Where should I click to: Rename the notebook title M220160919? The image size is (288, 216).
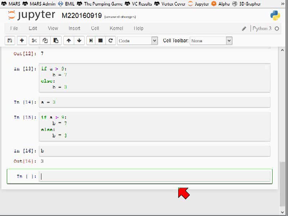[82, 15]
